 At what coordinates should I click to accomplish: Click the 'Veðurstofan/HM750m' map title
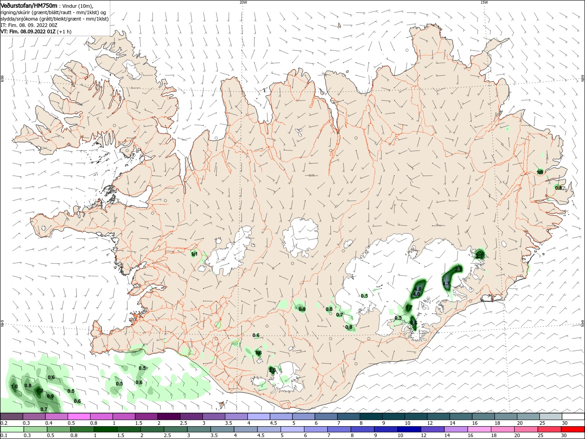[x=29, y=5]
